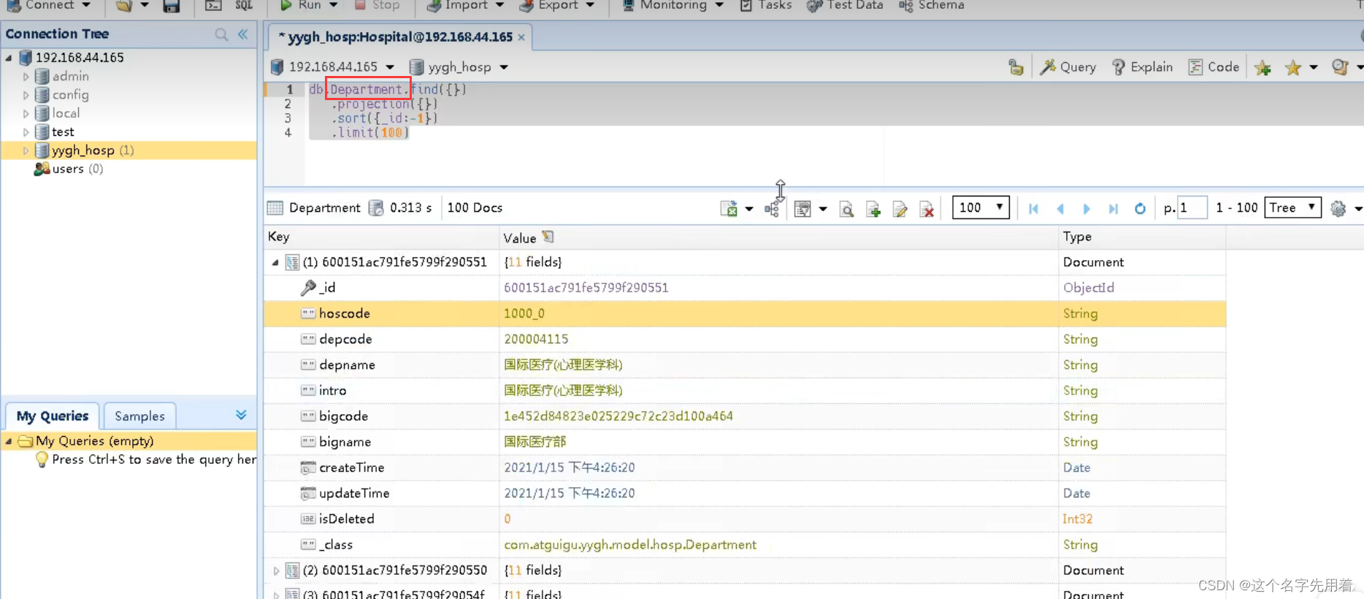
Task: Click the view document magnifier icon
Action: tap(847, 210)
